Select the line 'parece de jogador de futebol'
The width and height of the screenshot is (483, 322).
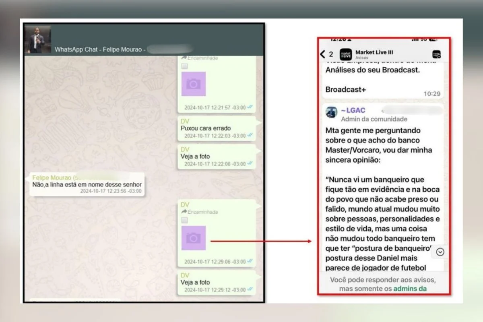pos(376,268)
